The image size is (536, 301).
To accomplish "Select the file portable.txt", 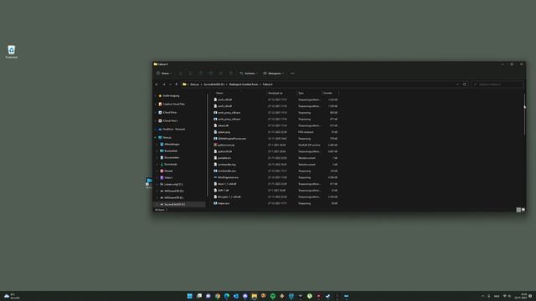I will point(224,158).
